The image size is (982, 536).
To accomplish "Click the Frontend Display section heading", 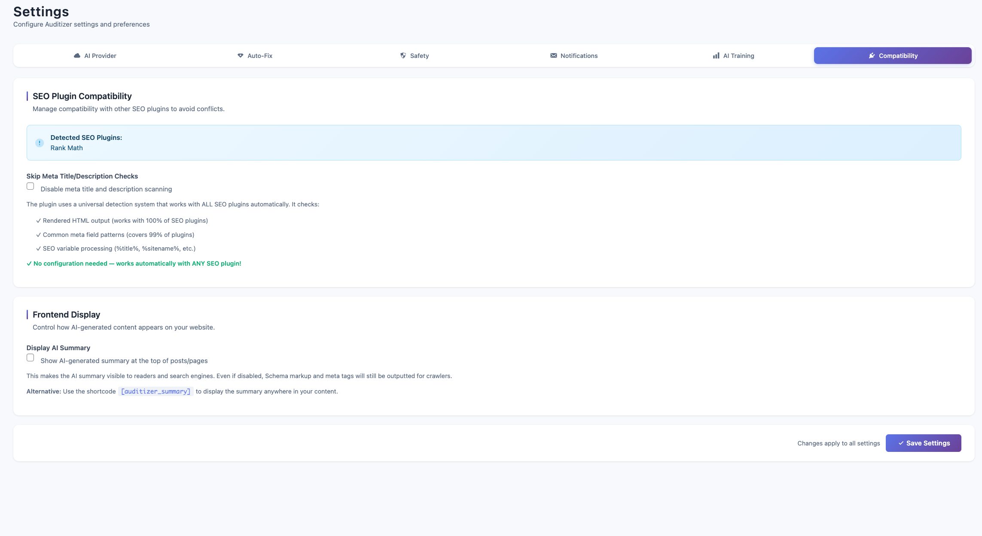I will pyautogui.click(x=66, y=315).
